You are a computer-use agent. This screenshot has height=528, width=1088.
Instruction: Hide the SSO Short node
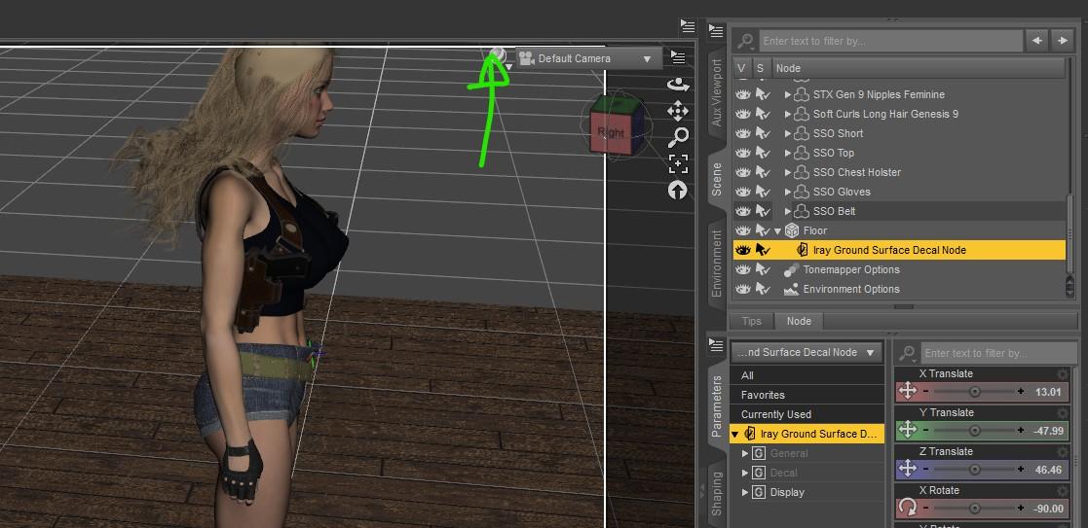743,133
